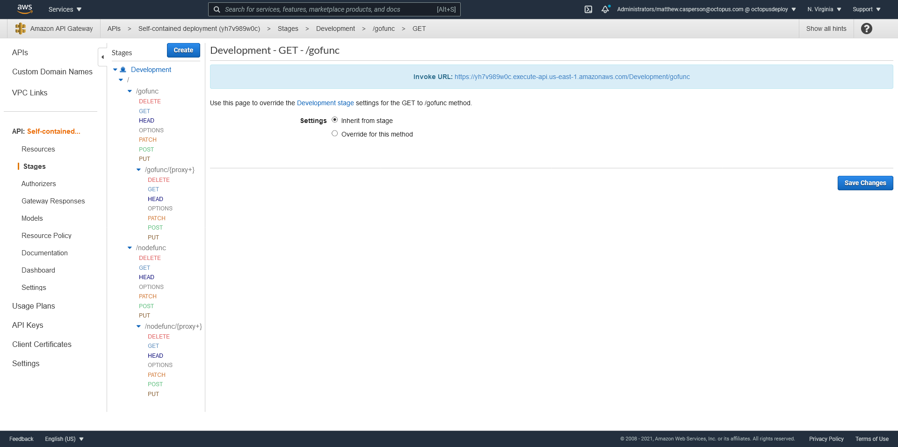Go to Usage Plans in sidebar

point(33,306)
